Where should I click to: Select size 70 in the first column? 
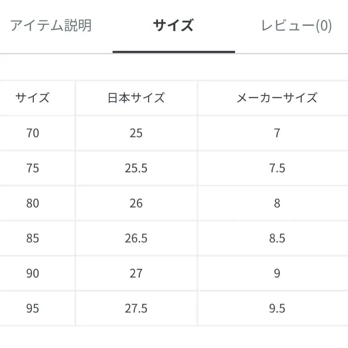[x=33, y=133]
